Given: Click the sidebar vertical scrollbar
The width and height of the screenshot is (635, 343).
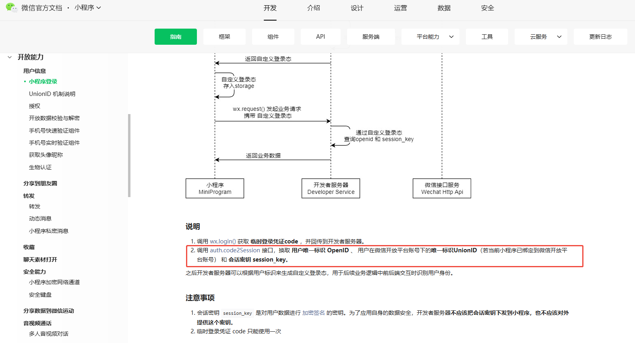Looking at the screenshot, I should (x=129, y=156).
